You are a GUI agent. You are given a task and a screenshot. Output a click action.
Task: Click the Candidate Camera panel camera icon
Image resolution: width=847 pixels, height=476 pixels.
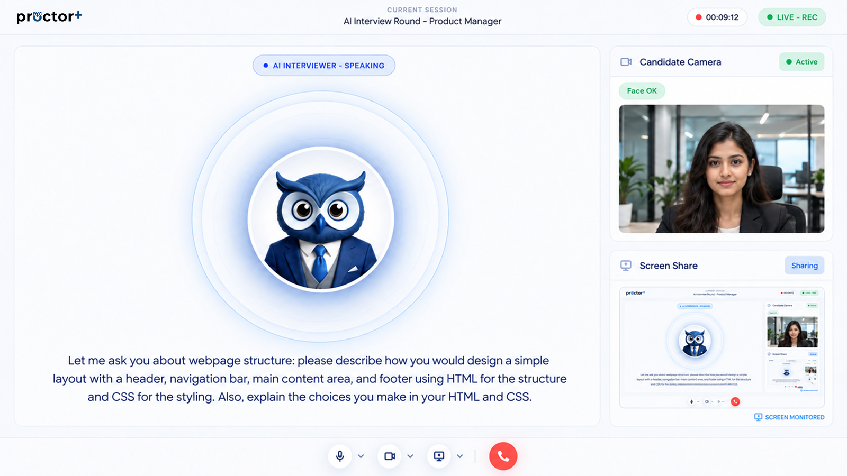click(626, 62)
